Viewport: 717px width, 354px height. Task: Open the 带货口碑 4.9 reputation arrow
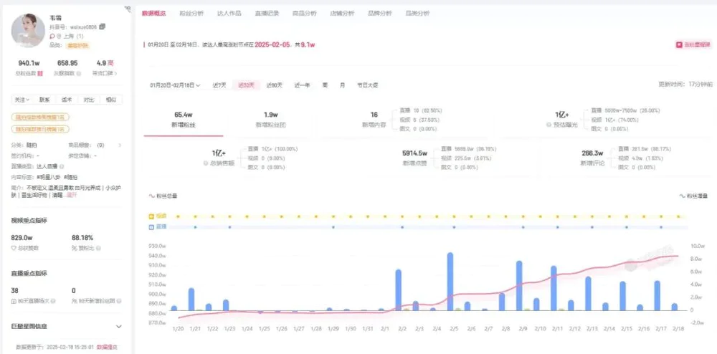[x=115, y=73]
